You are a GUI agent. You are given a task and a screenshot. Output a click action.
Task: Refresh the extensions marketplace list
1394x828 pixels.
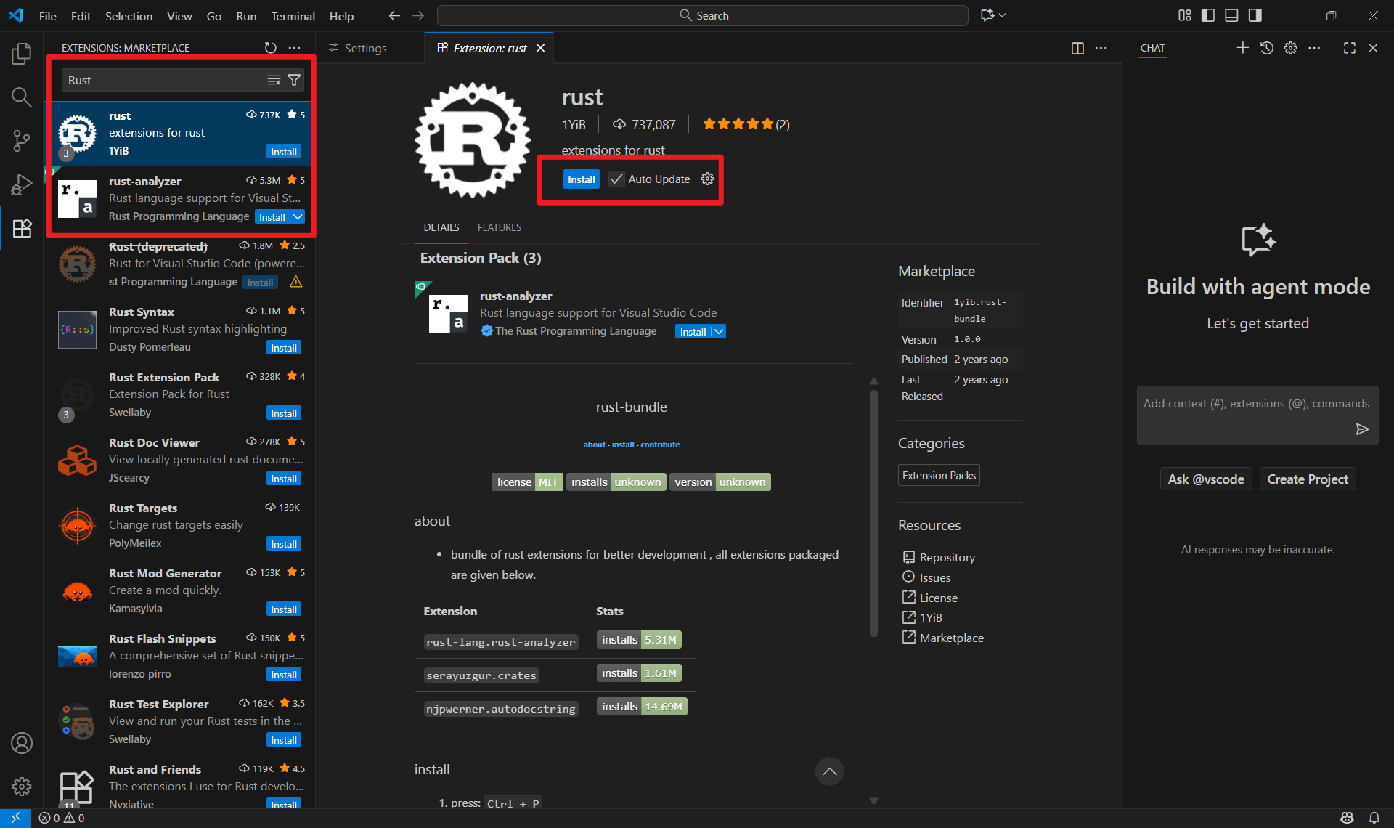pos(270,48)
